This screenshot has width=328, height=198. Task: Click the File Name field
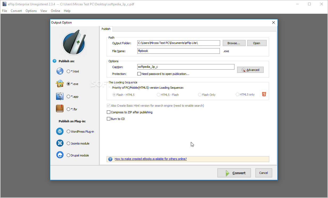click(179, 51)
